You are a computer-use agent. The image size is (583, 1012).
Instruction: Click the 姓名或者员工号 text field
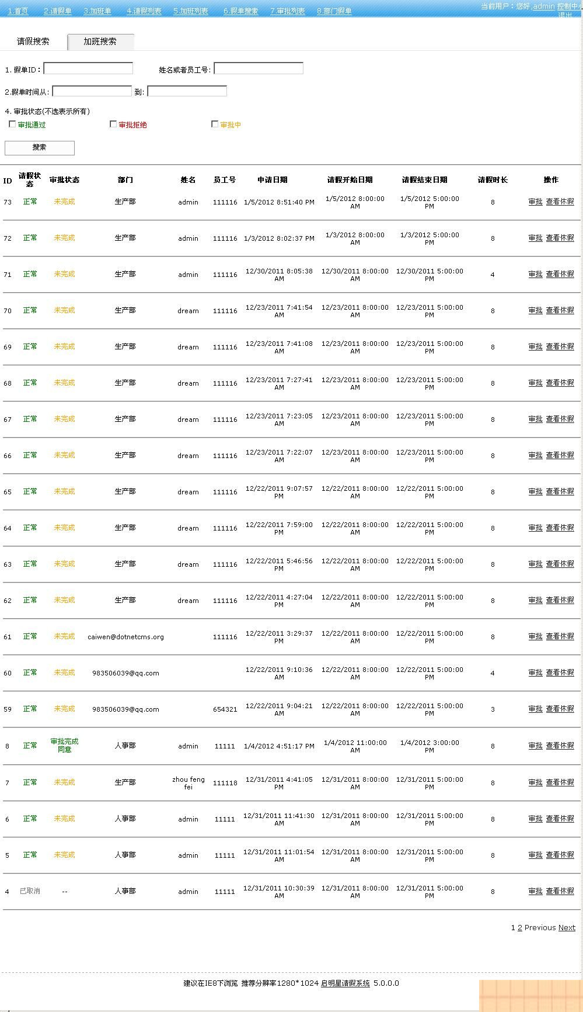click(x=259, y=69)
